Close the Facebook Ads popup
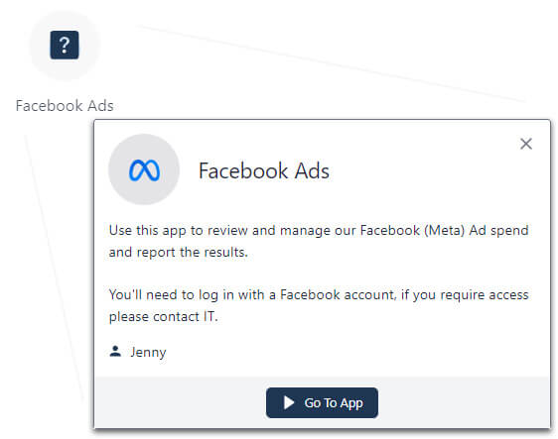 pos(526,144)
